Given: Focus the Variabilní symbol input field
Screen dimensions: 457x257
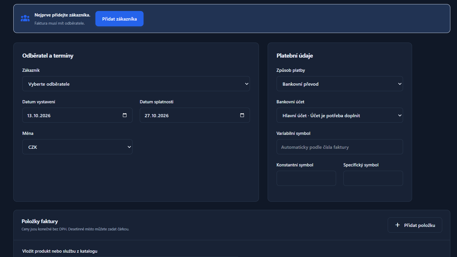Looking at the screenshot, I should click(x=340, y=147).
